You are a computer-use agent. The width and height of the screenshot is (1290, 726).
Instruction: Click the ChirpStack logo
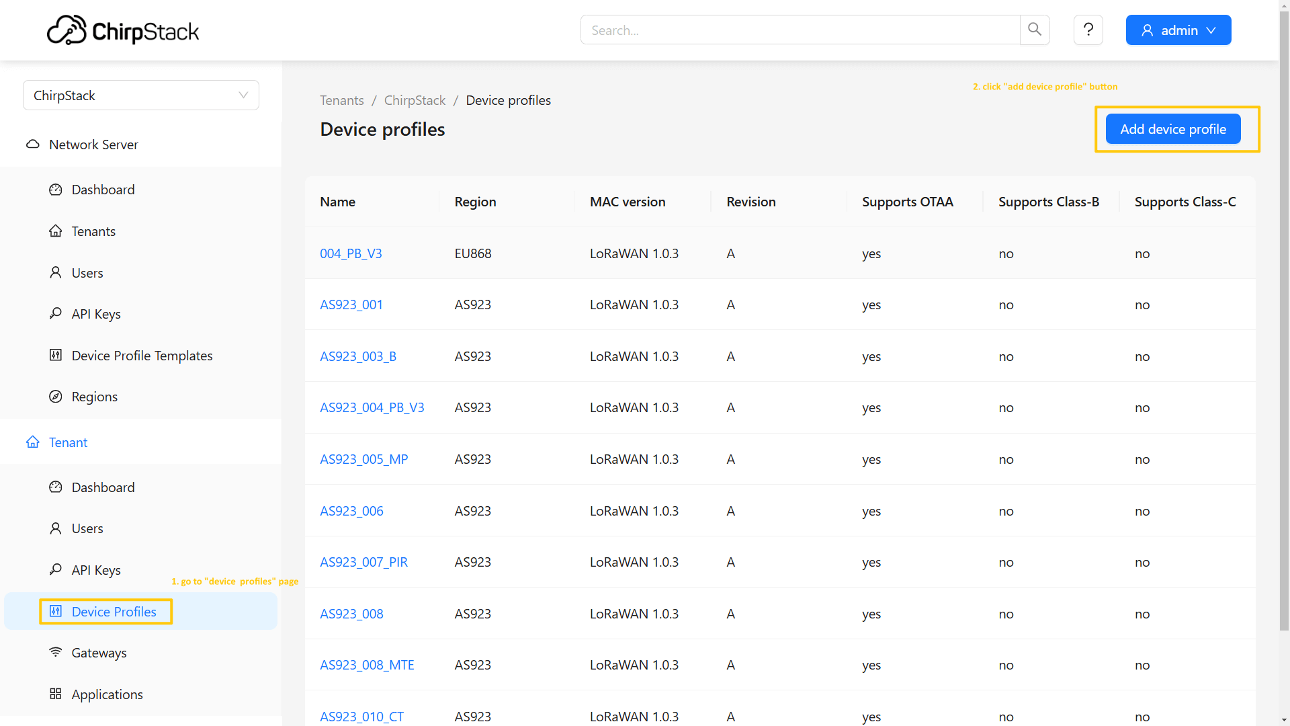[123, 30]
